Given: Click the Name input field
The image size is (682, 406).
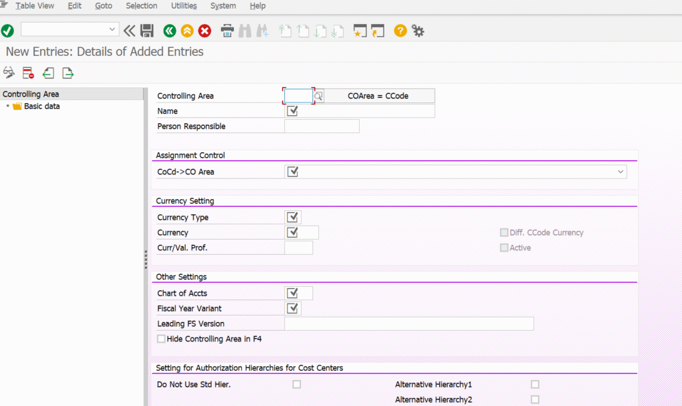Looking at the screenshot, I should click(x=359, y=111).
